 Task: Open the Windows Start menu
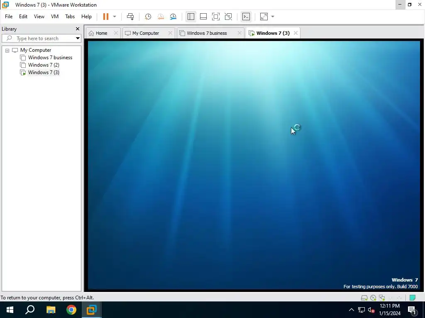coord(10,310)
